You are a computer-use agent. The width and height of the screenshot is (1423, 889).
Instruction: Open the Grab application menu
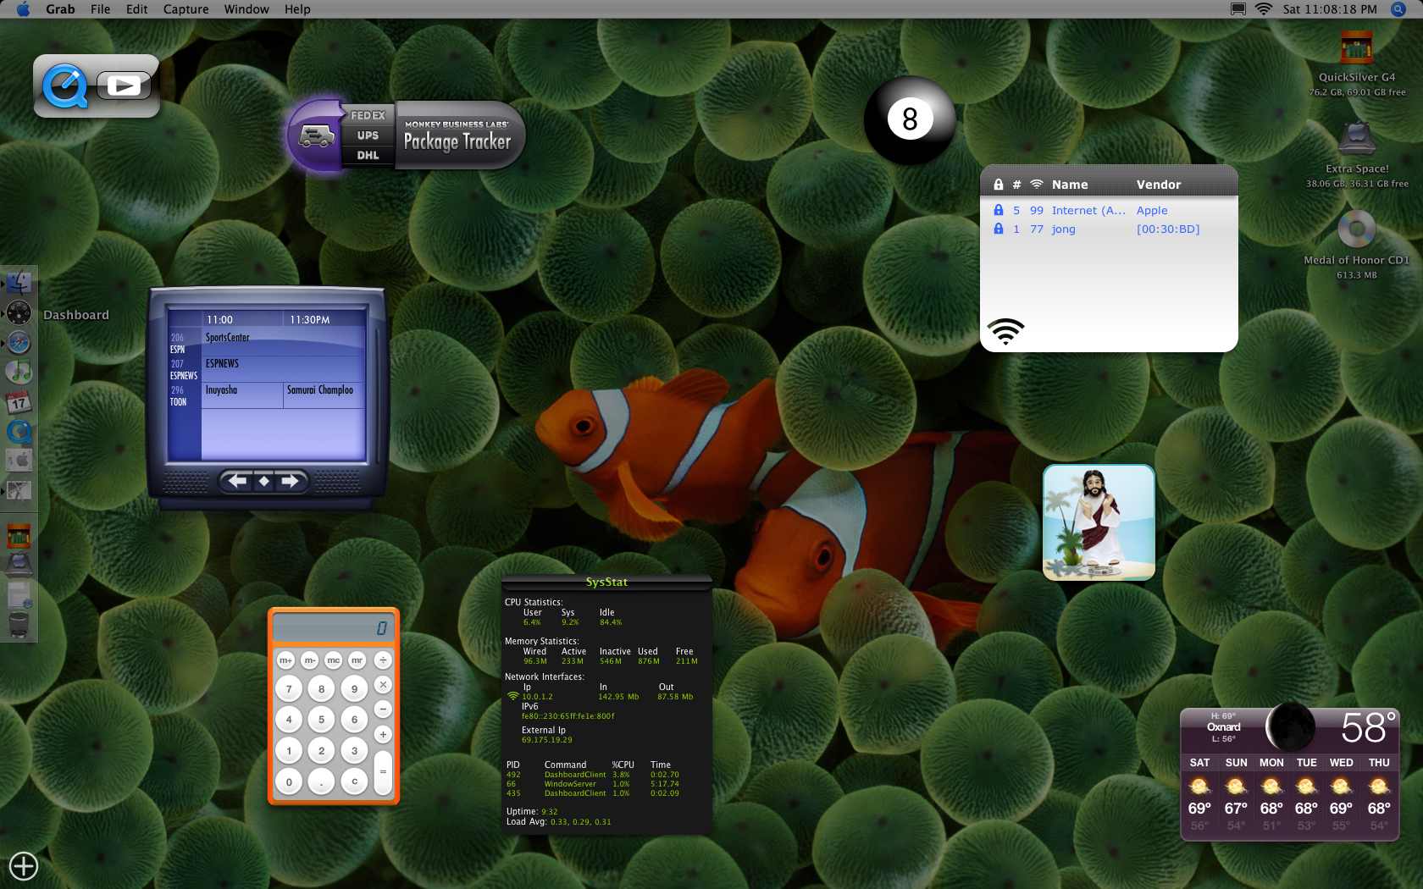pyautogui.click(x=60, y=9)
